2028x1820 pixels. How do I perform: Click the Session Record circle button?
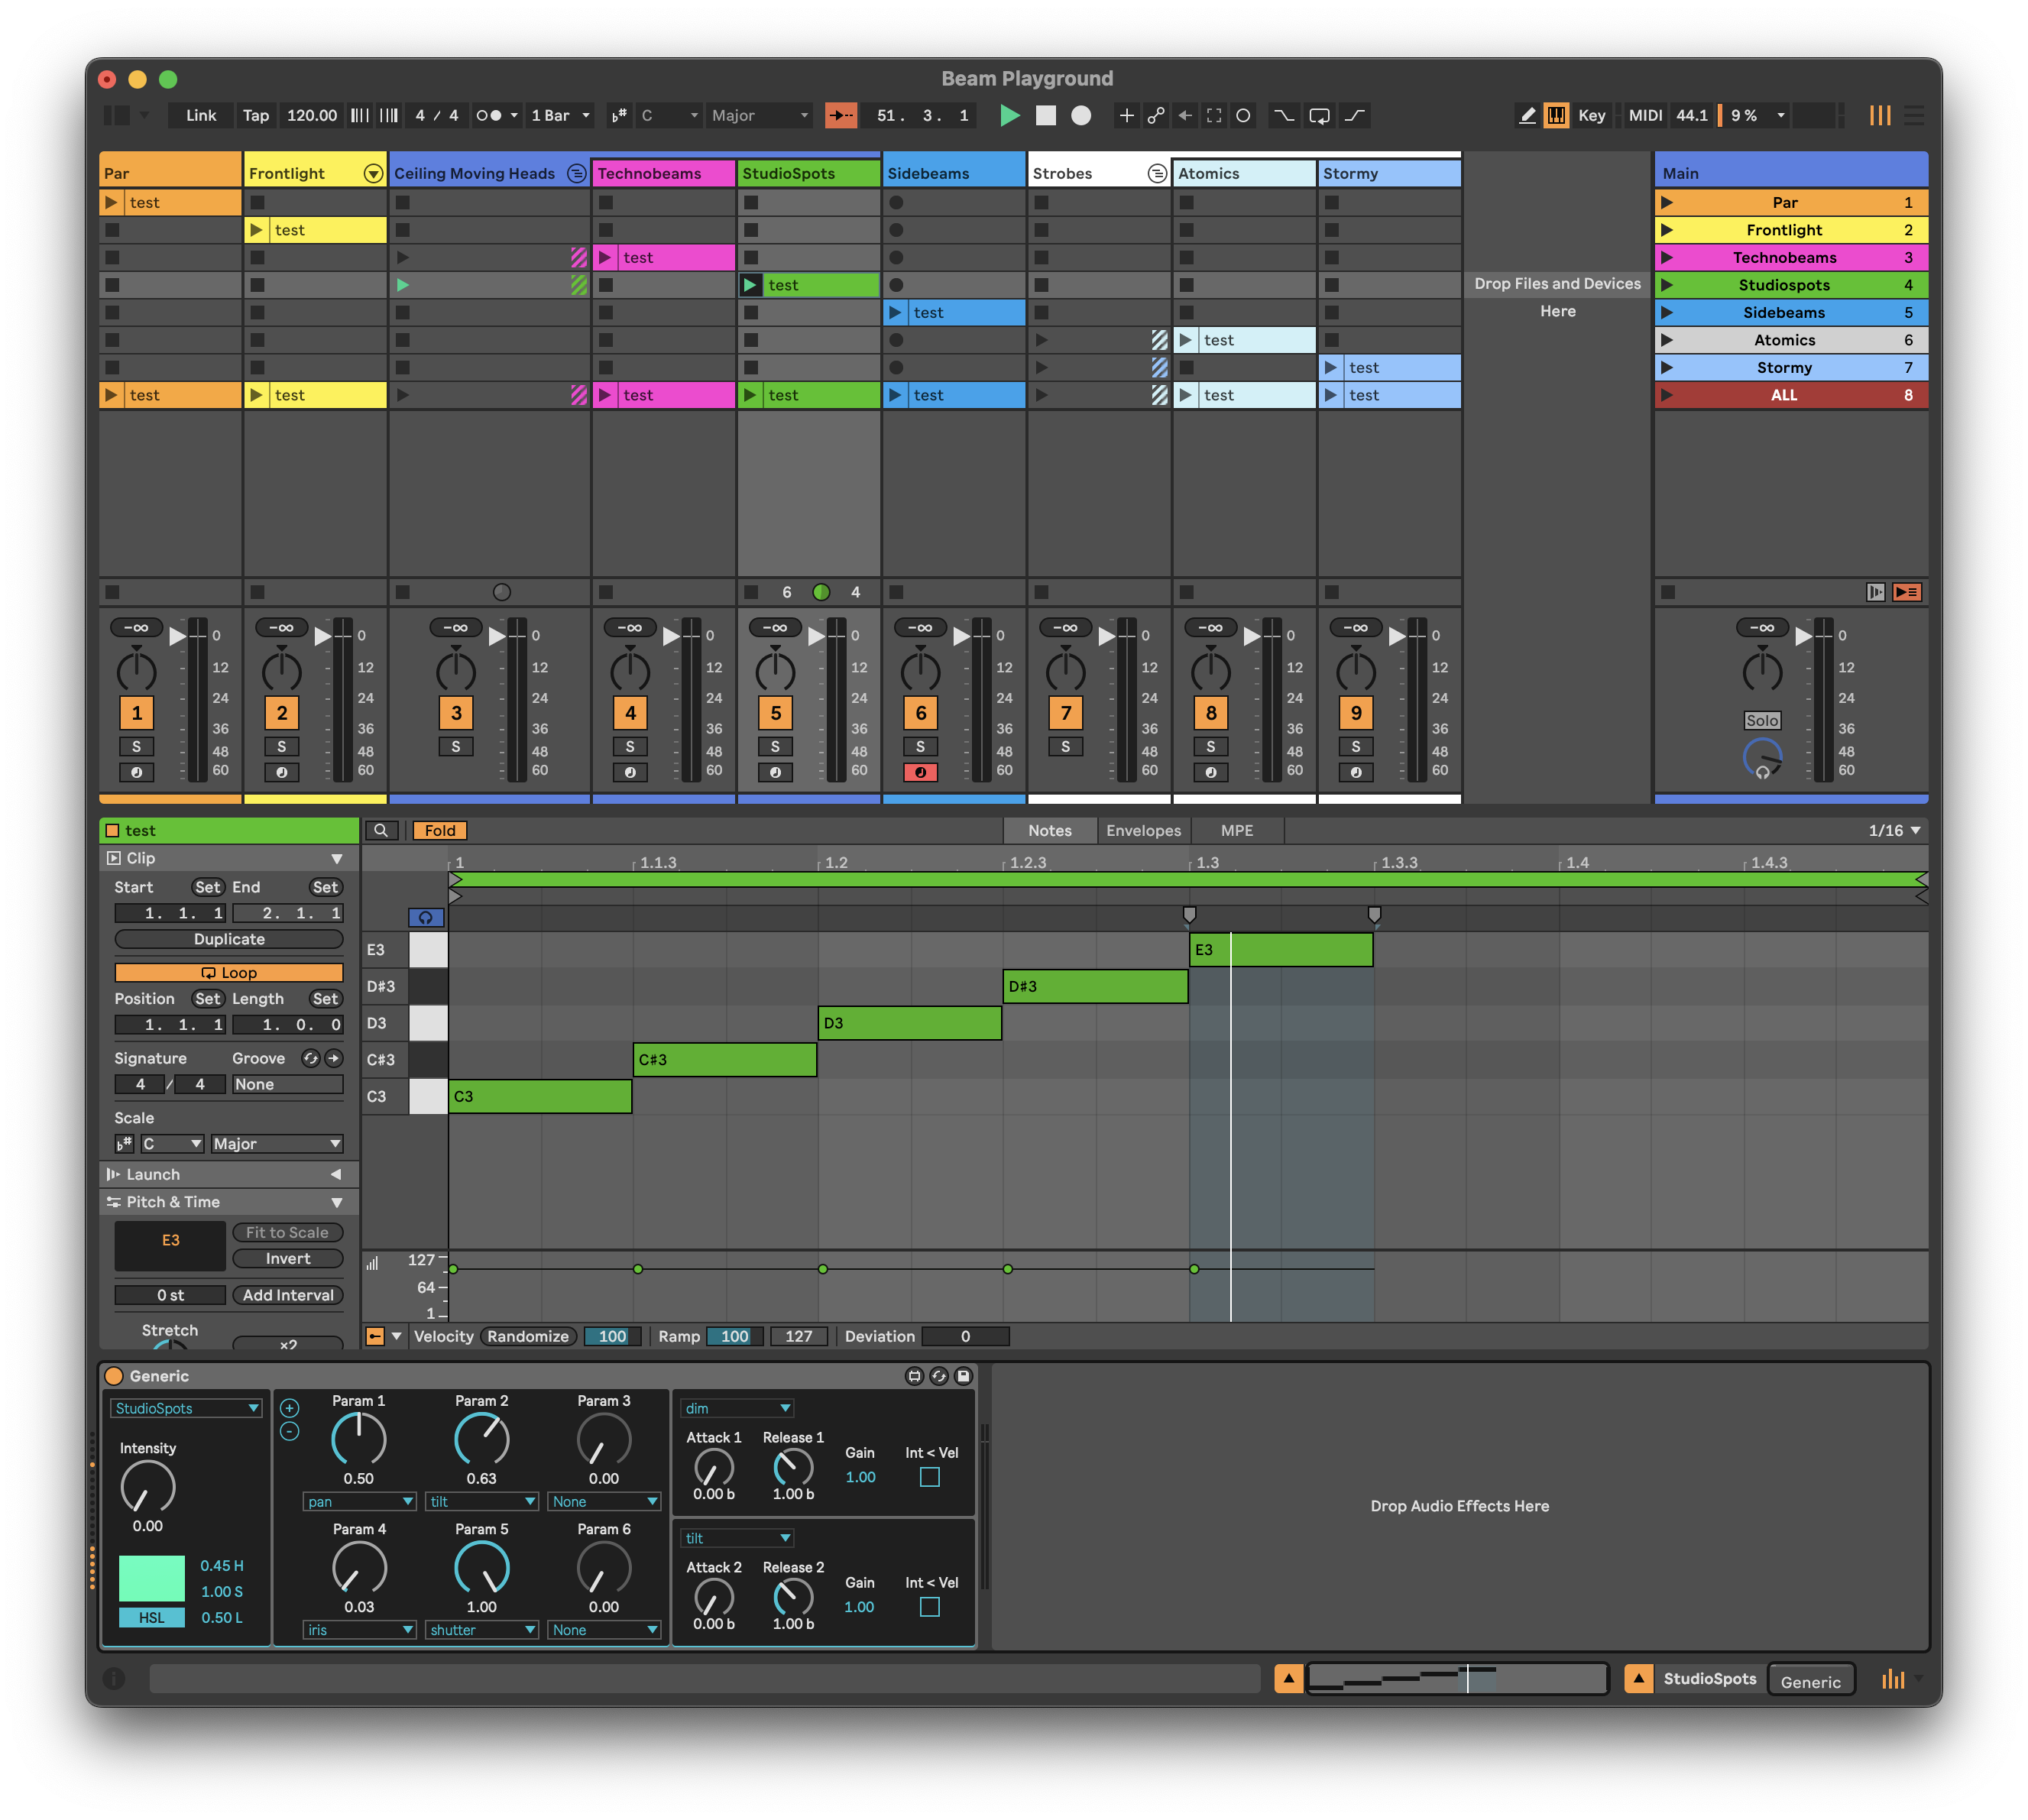(x=1243, y=116)
